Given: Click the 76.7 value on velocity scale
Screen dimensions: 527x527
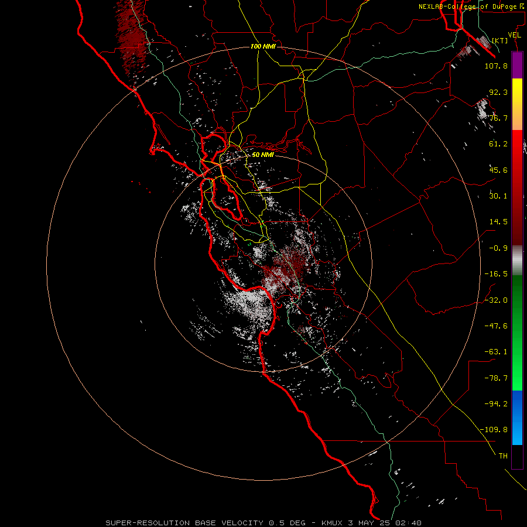Looking at the screenshot, I should [x=498, y=118].
